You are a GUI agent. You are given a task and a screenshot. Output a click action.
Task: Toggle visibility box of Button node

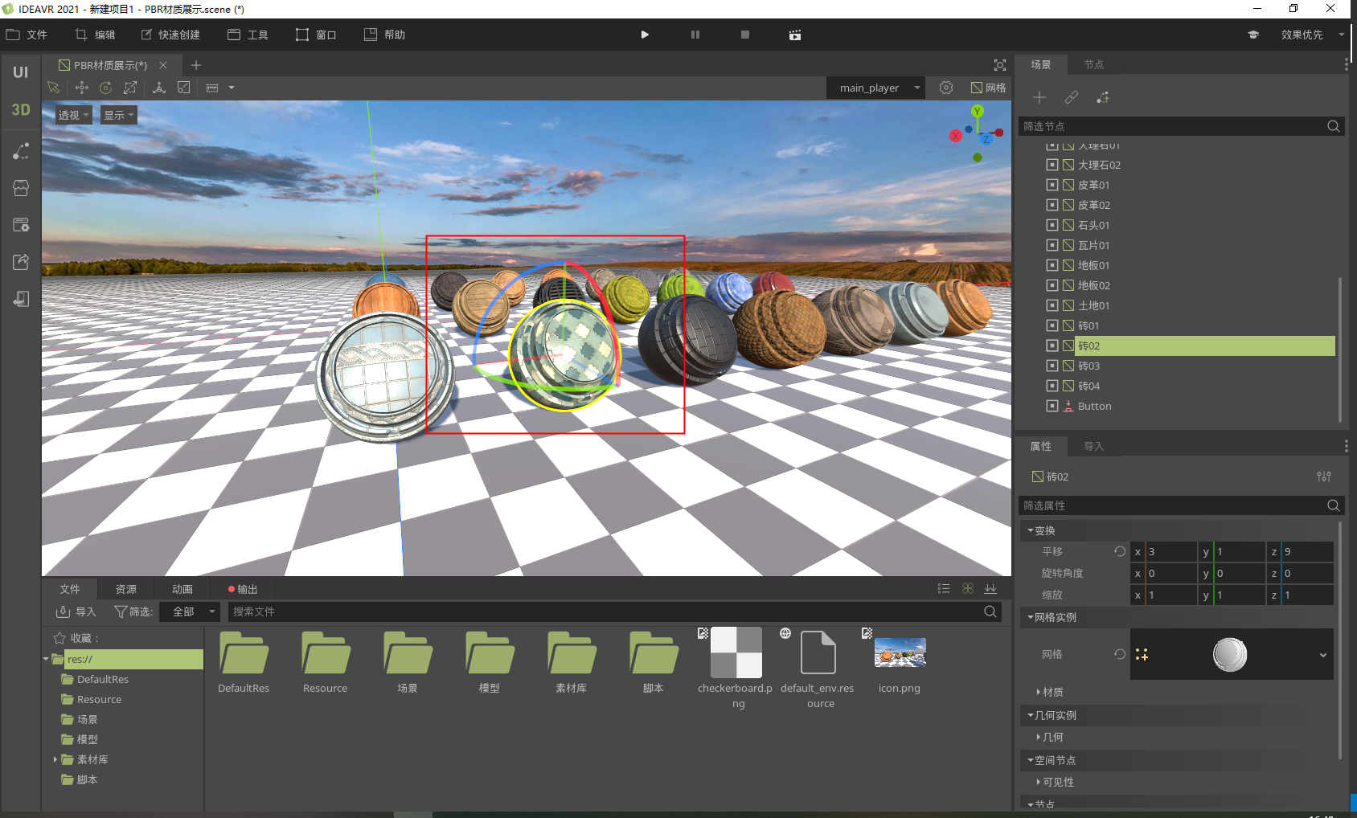pyautogui.click(x=1052, y=406)
